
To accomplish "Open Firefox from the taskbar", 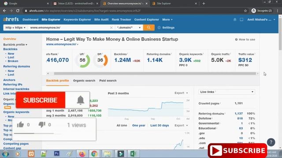I will pos(82,154).
